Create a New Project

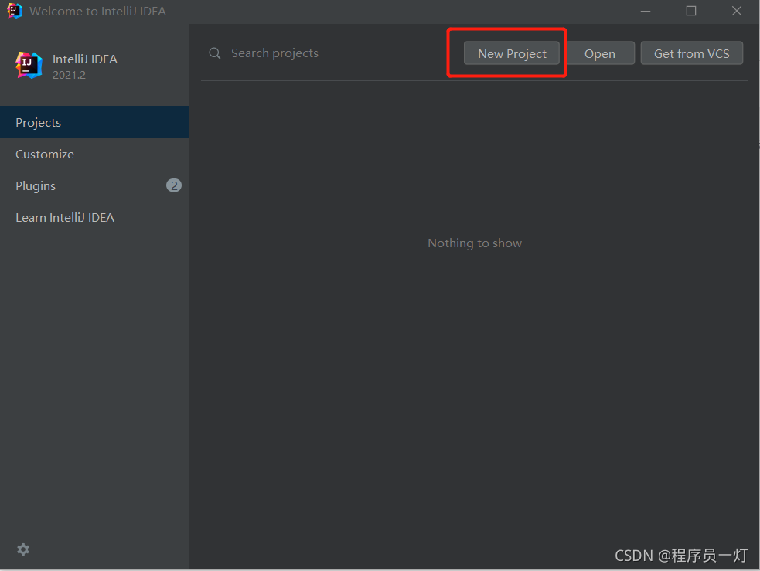coord(512,53)
